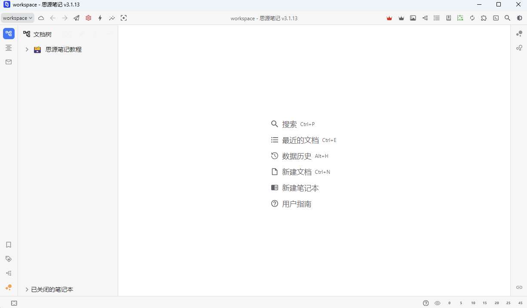Viewport: 527px width, 308px height.
Task: Click the cloud sync icon
Action: tap(41, 18)
